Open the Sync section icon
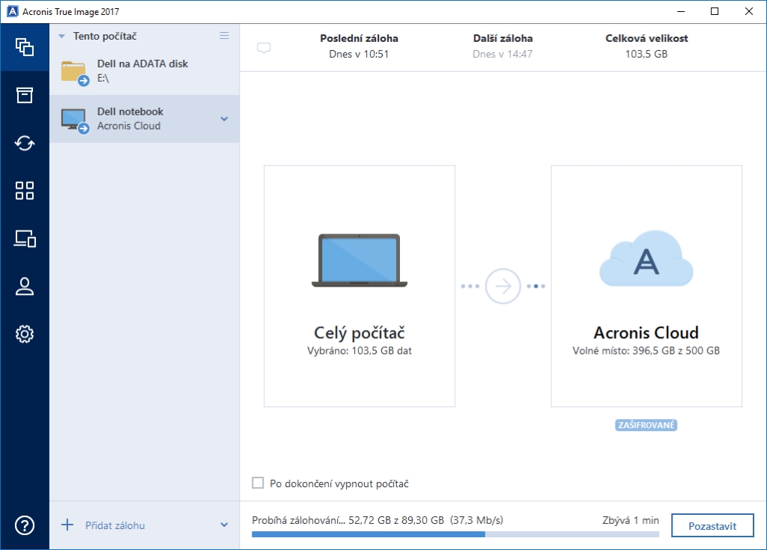The width and height of the screenshot is (767, 550). point(25,143)
